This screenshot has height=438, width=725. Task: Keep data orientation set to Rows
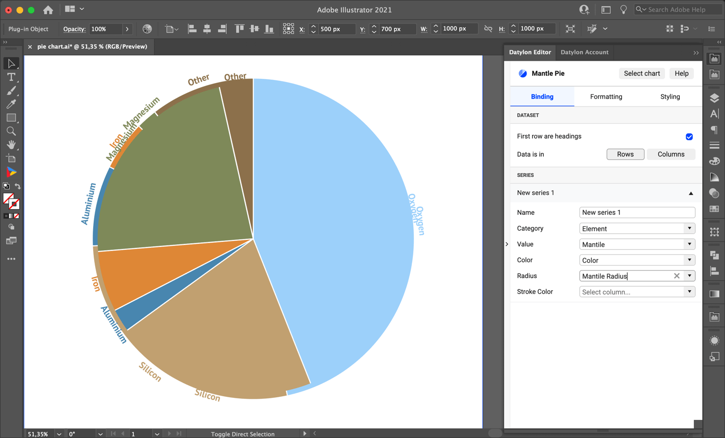click(x=625, y=154)
